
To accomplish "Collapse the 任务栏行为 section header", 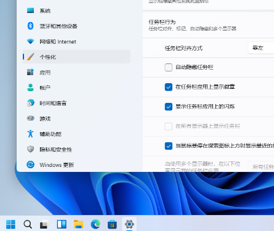I will pos(208,25).
